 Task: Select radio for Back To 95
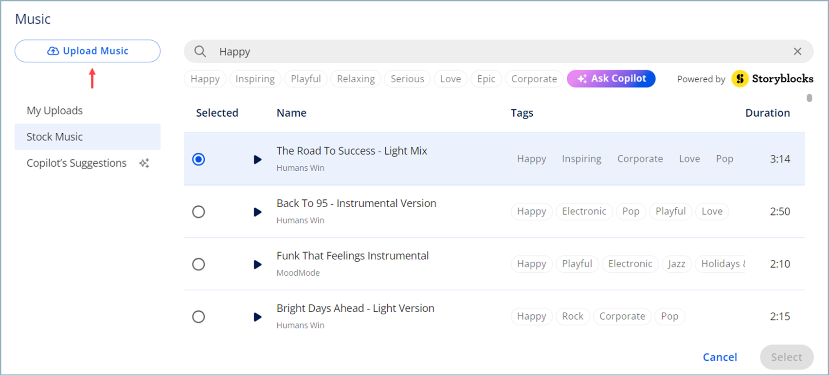click(x=198, y=212)
